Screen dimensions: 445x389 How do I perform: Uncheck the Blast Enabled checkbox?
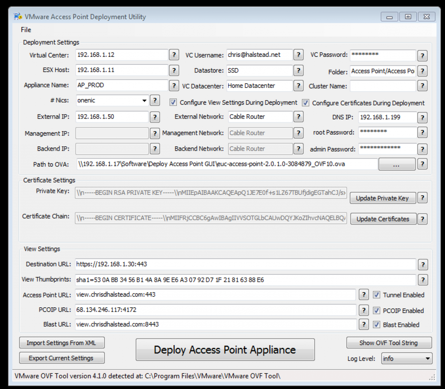click(x=376, y=325)
